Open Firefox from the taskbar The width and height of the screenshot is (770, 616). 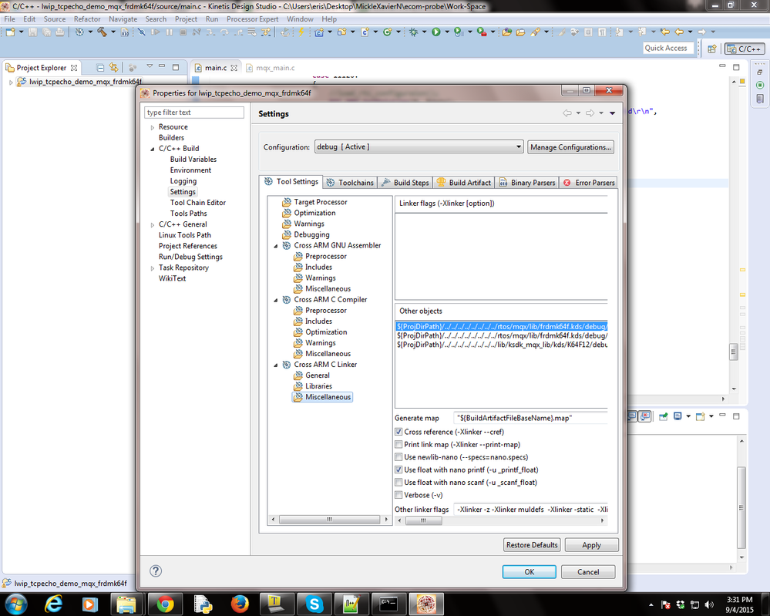[x=240, y=604]
